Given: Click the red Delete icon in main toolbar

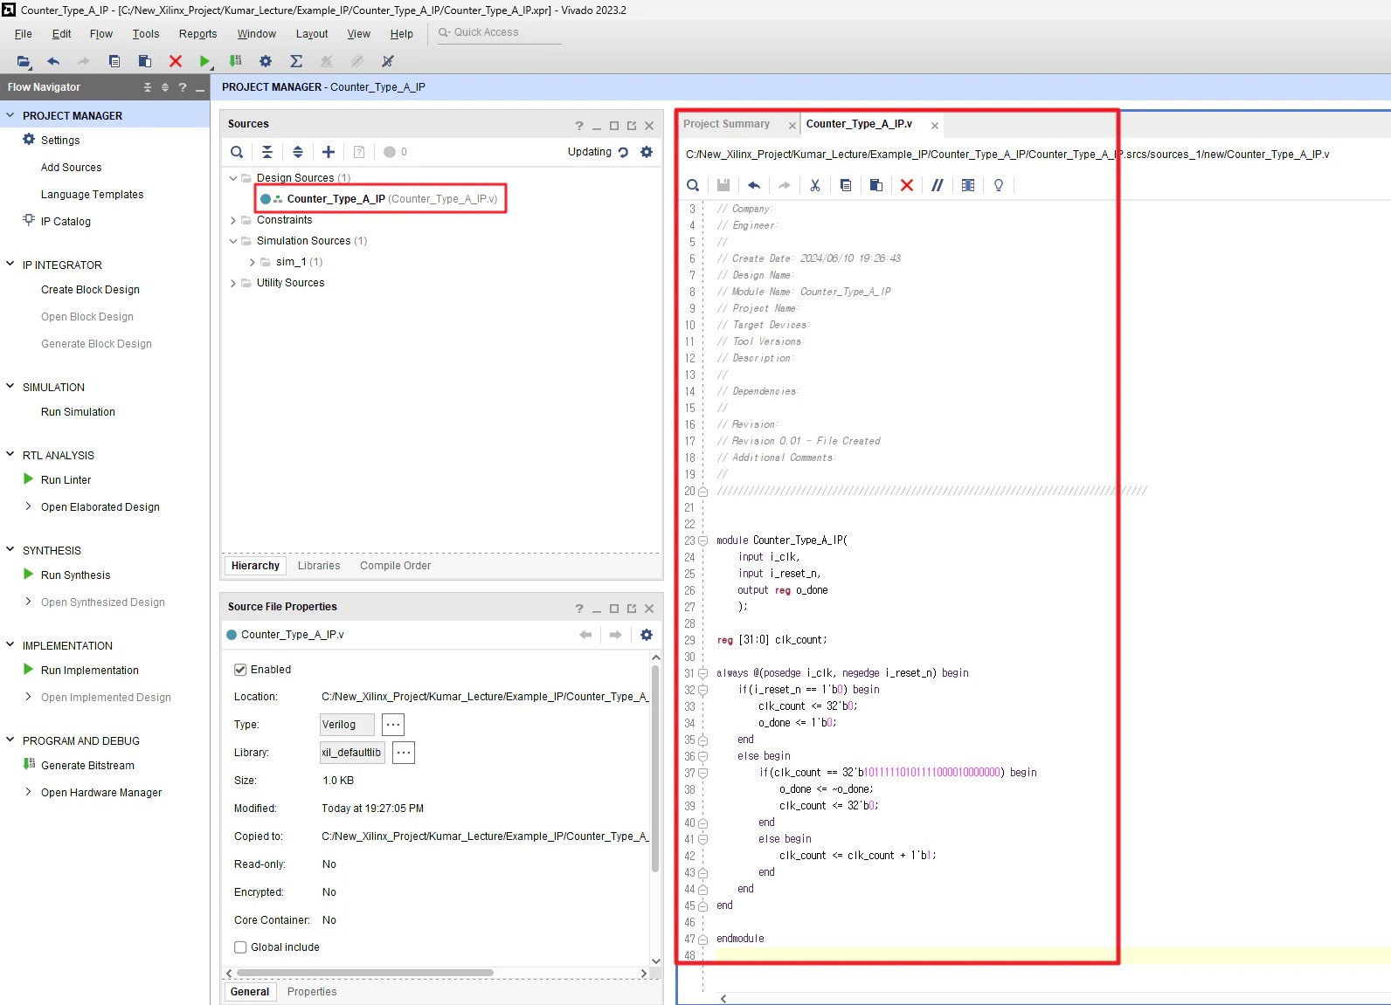Looking at the screenshot, I should pos(176,61).
